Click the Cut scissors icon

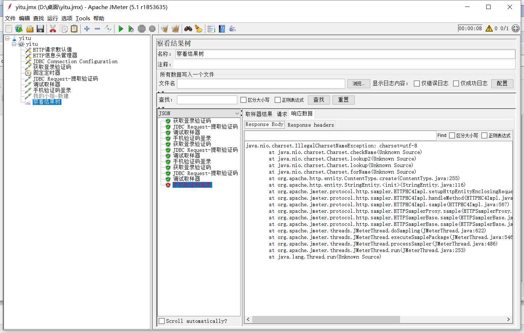(x=53, y=29)
